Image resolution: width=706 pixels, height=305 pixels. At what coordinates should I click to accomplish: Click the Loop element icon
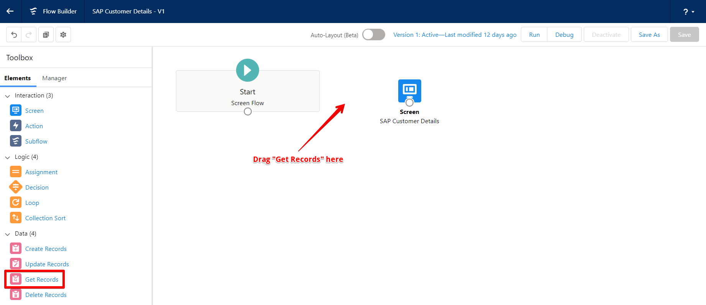coord(16,202)
